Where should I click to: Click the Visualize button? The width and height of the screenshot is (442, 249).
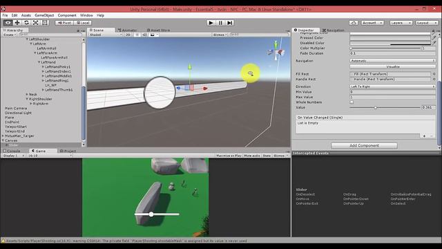point(393,66)
